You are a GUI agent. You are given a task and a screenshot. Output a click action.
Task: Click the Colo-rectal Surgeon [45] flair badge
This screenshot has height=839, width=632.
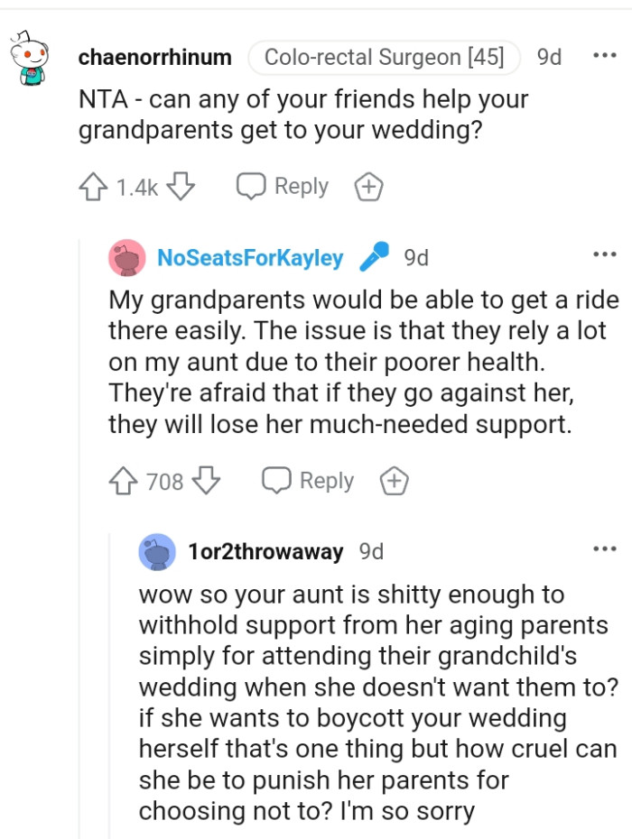click(x=384, y=56)
